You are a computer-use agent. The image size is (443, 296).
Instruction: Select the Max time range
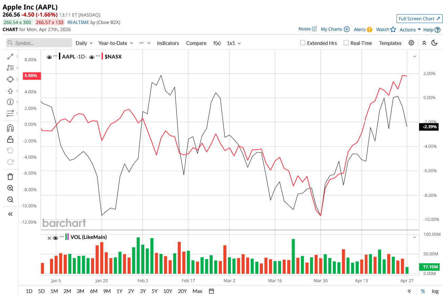[197, 291]
